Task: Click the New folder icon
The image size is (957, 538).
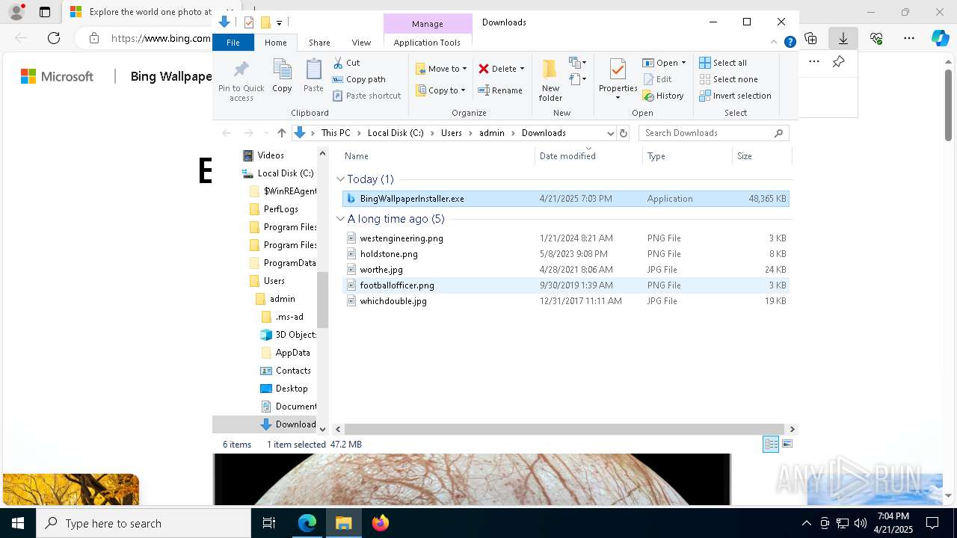Action: click(x=550, y=69)
